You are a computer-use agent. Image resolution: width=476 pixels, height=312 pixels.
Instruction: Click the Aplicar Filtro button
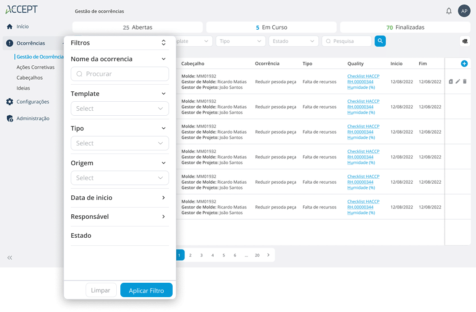[146, 290]
